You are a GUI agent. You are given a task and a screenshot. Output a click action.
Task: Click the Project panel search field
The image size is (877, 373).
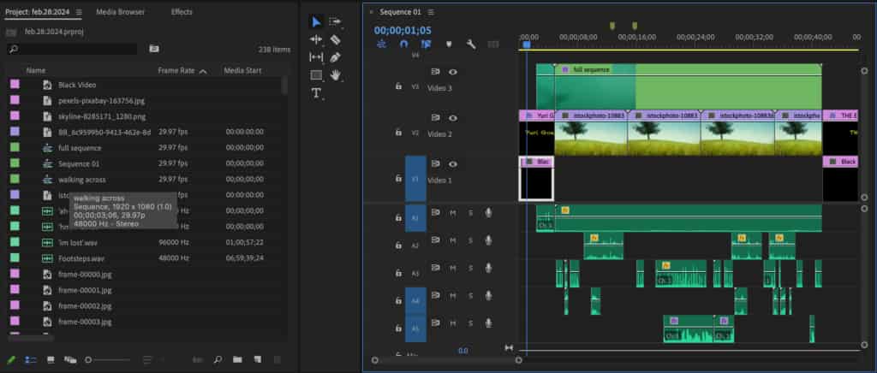(72, 49)
